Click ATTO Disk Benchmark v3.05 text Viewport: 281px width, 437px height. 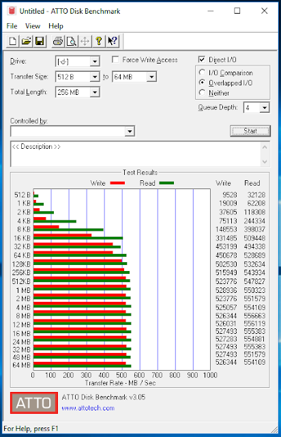104,397
